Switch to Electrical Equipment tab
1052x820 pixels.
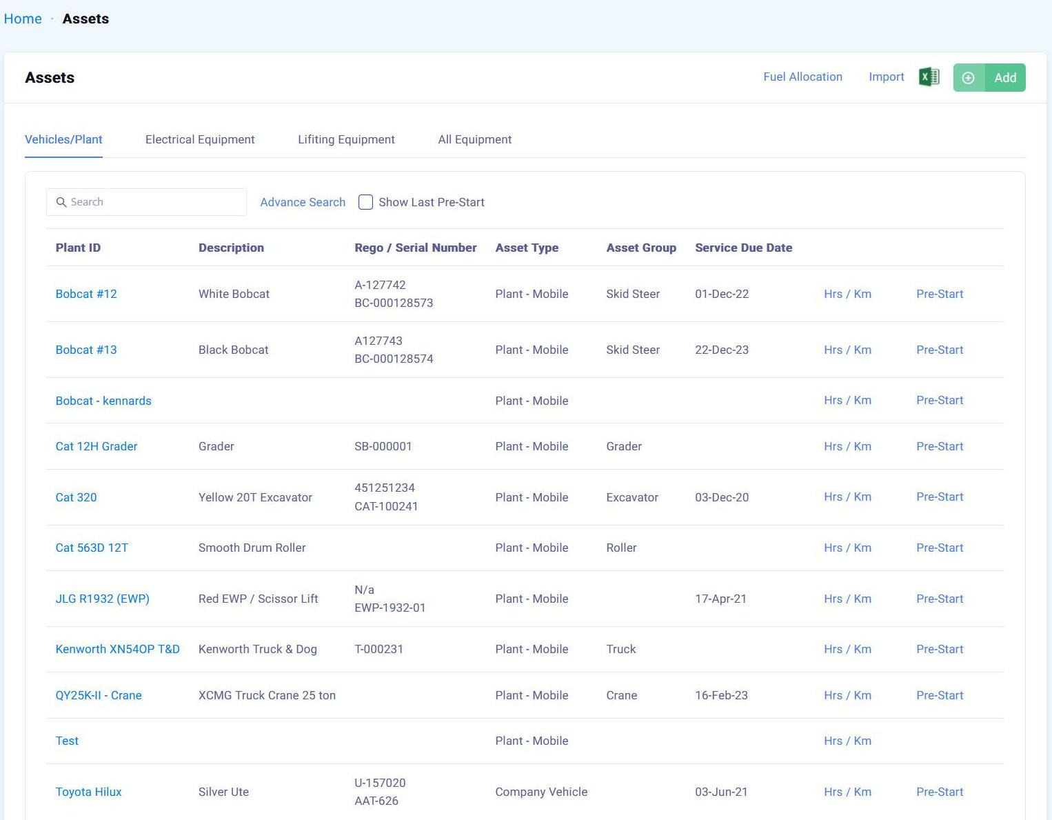tap(200, 139)
